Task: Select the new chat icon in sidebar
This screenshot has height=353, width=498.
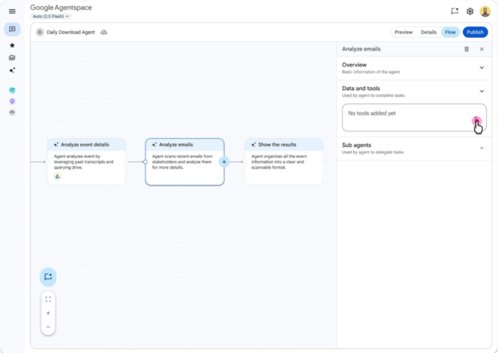Action: tap(12, 29)
